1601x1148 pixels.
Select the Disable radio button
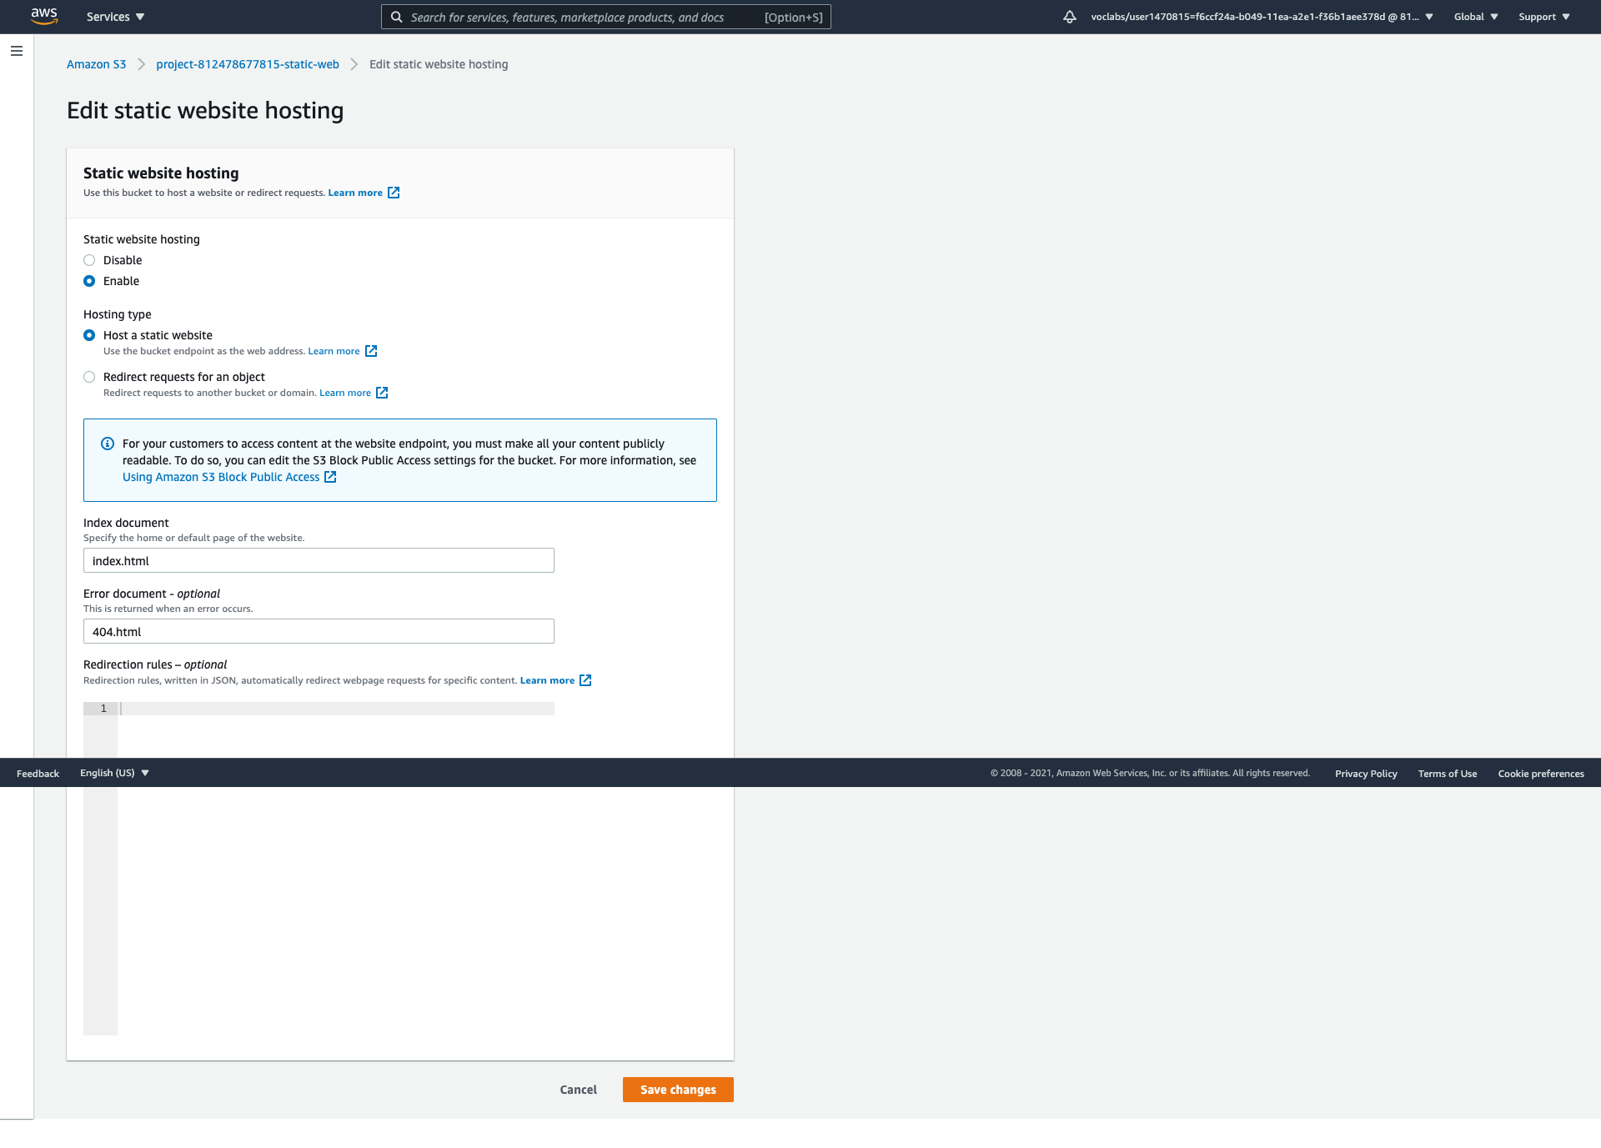point(89,260)
